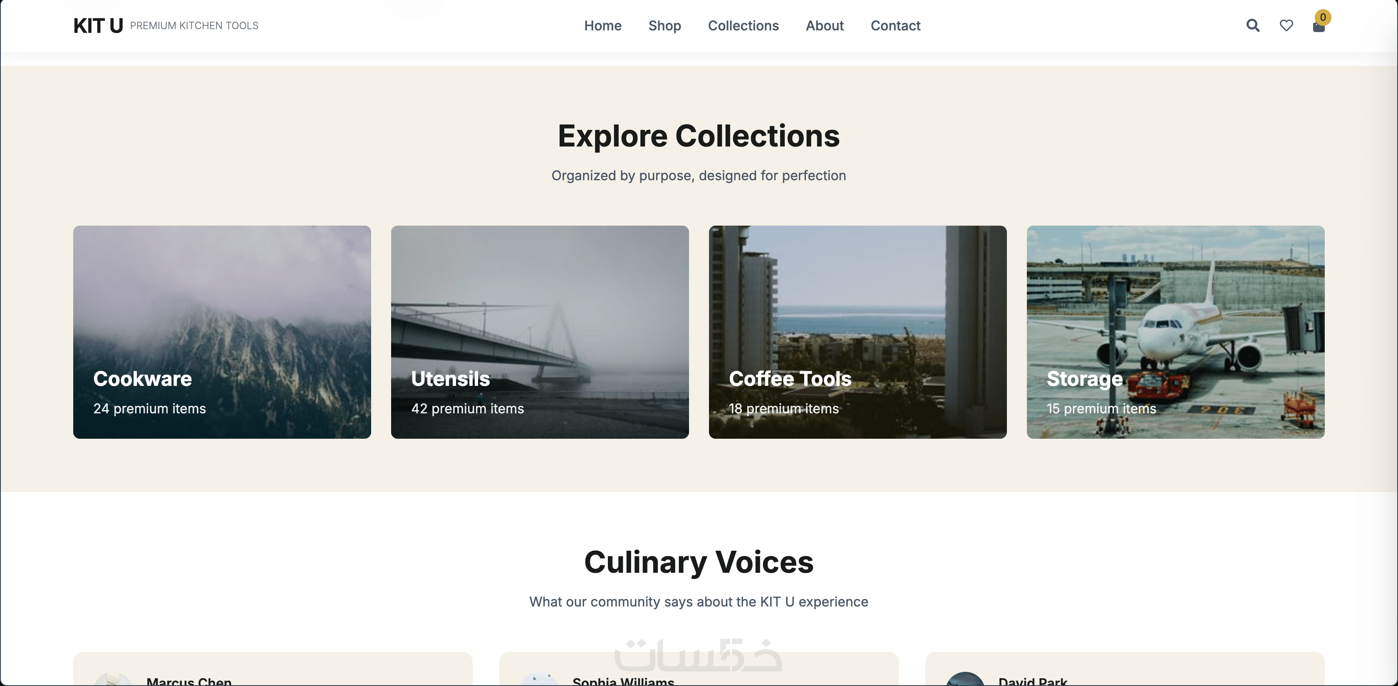The height and width of the screenshot is (686, 1398).
Task: Click the cart count badge showing 0
Action: pyautogui.click(x=1323, y=17)
